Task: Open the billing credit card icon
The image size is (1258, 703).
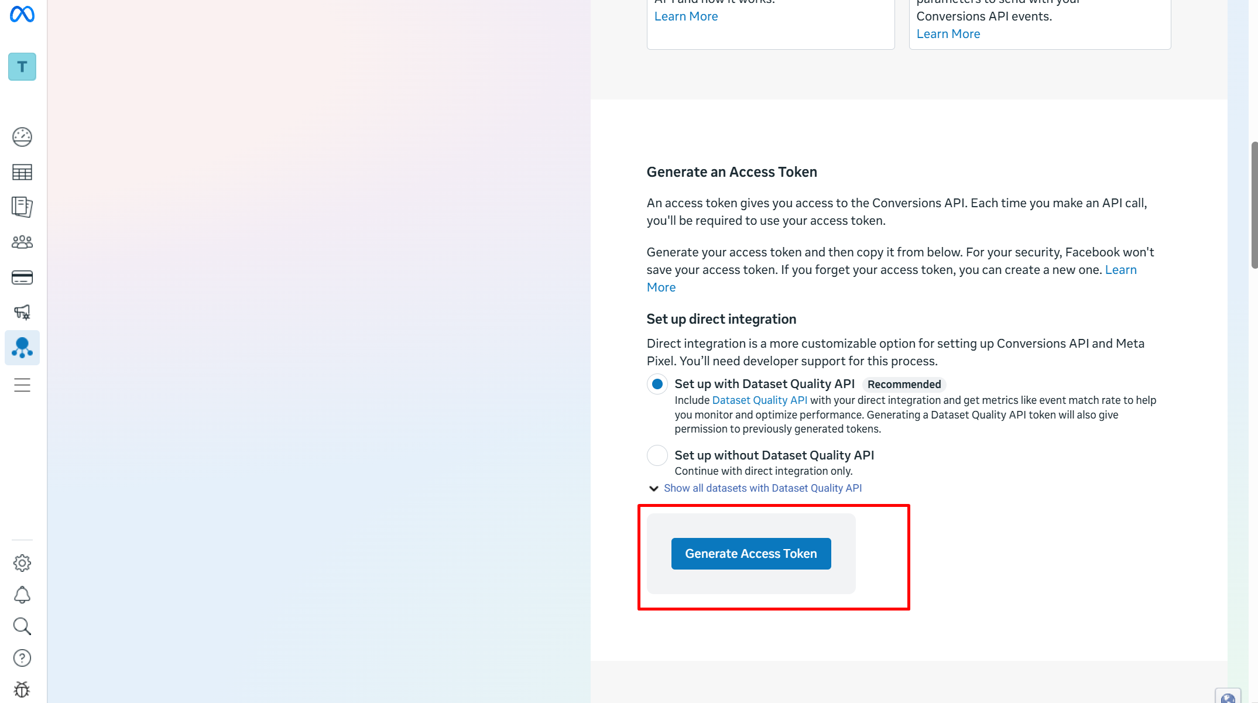Action: [x=22, y=277]
